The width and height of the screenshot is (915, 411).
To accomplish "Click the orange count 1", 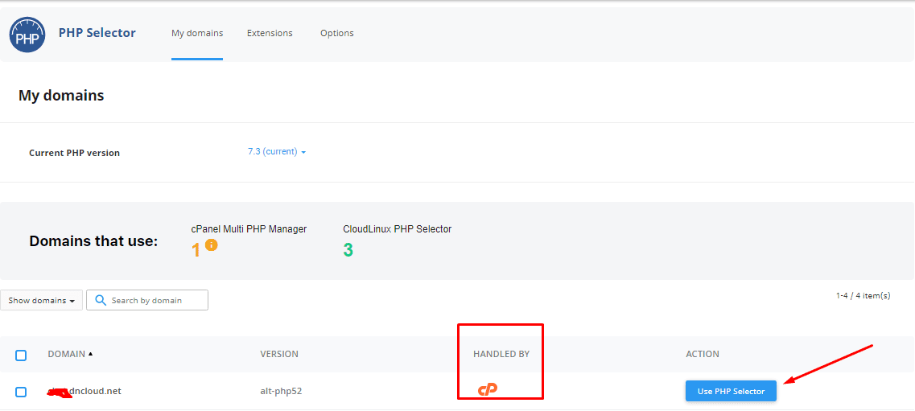I will [196, 250].
